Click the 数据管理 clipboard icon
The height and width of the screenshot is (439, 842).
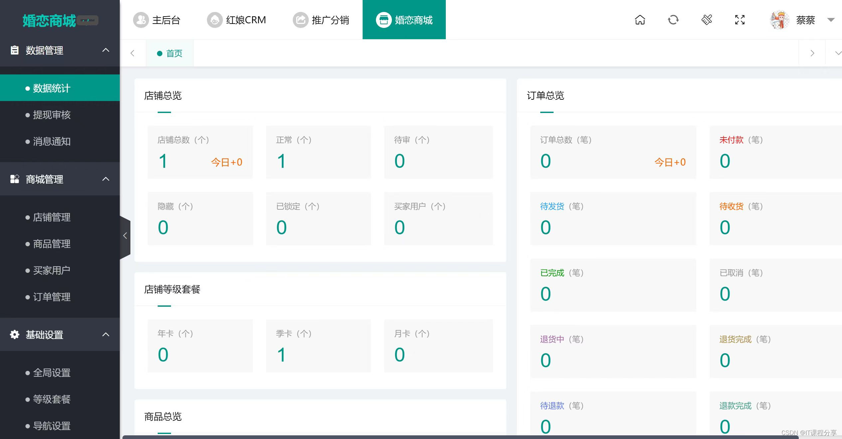(x=14, y=50)
